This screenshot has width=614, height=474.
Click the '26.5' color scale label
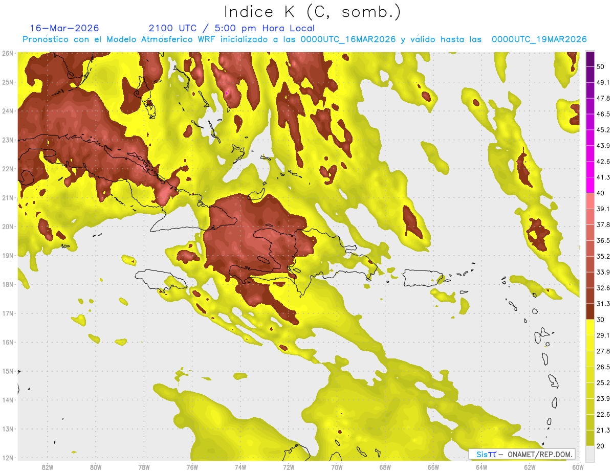603,367
